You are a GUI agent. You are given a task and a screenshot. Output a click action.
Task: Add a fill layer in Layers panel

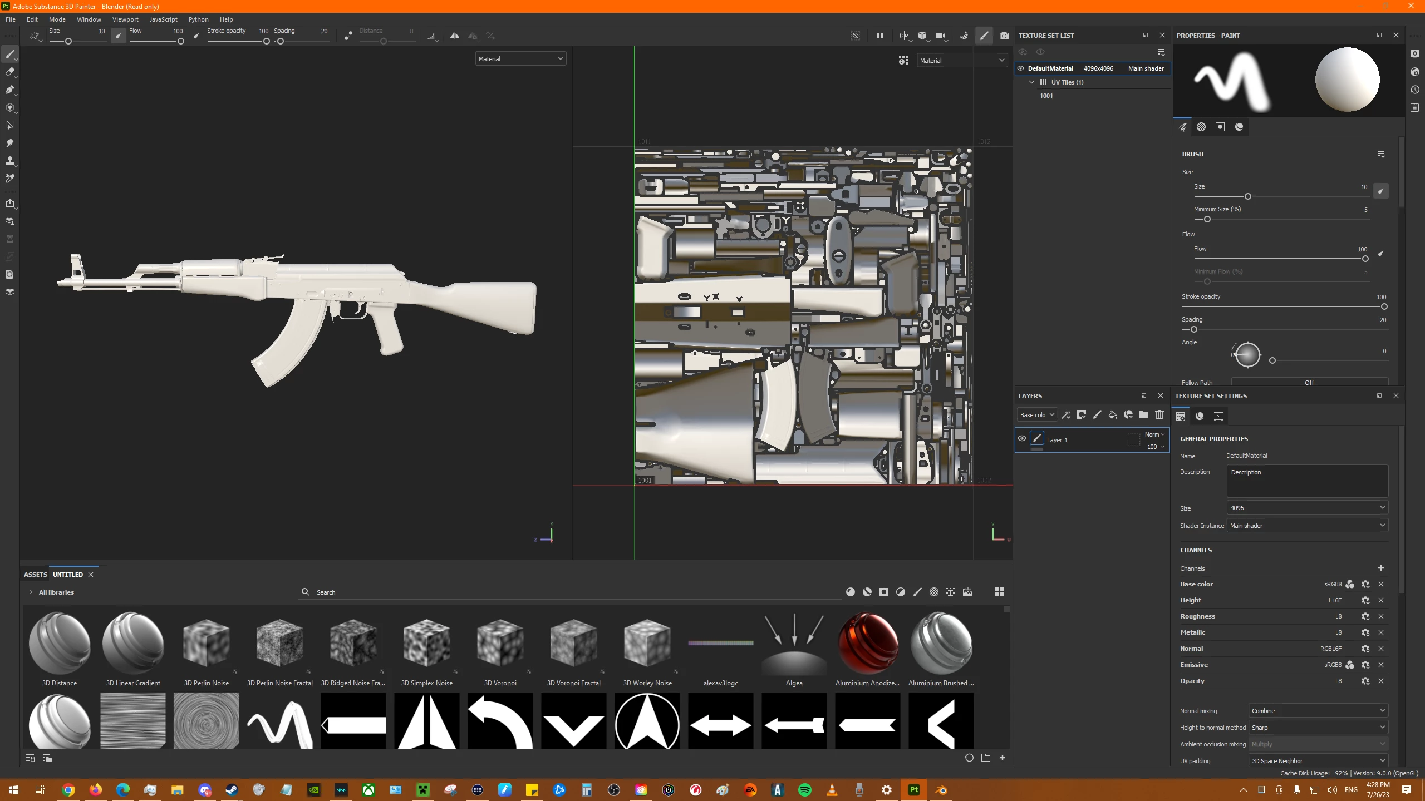tap(1112, 415)
